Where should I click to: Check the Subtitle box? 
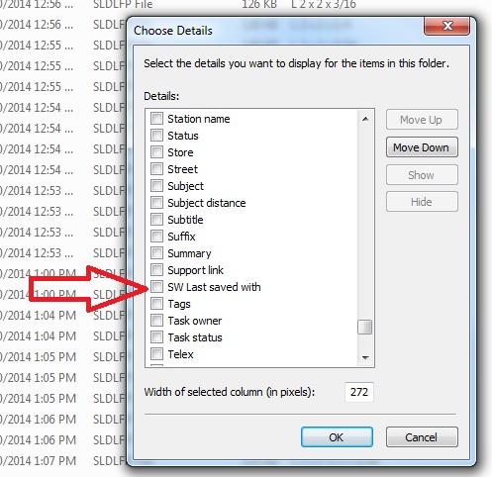(x=156, y=219)
